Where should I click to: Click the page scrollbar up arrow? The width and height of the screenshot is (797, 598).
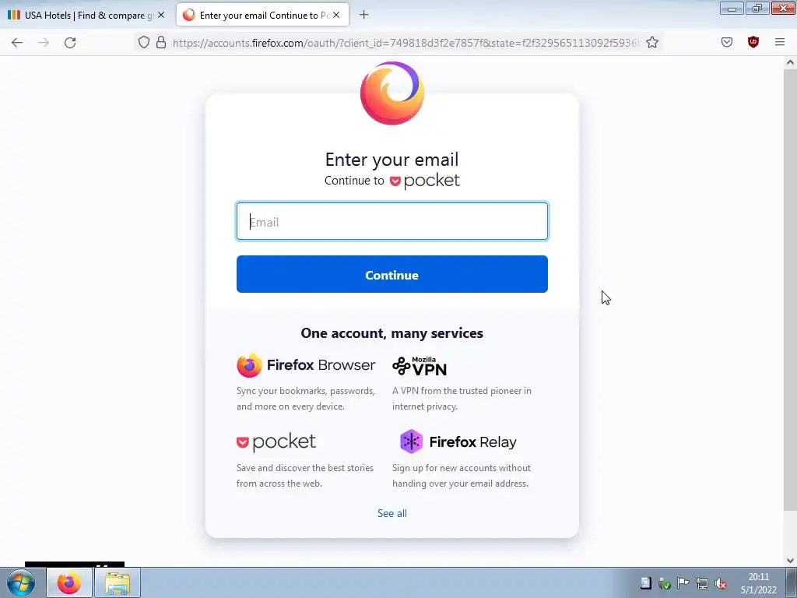tap(790, 62)
